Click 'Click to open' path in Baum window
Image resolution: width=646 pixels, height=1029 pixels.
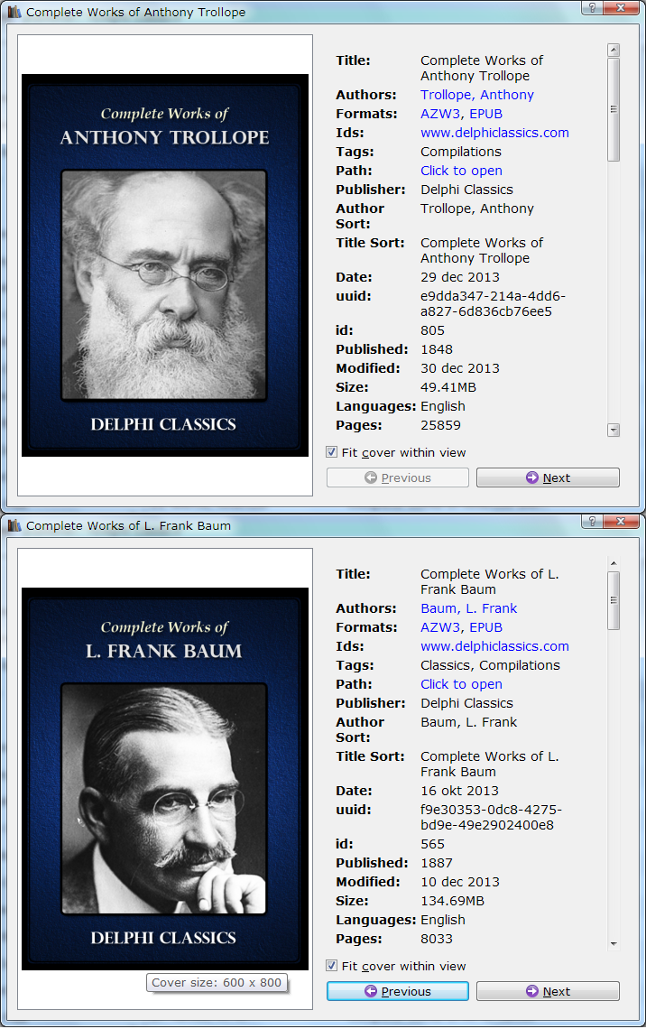[x=461, y=684]
